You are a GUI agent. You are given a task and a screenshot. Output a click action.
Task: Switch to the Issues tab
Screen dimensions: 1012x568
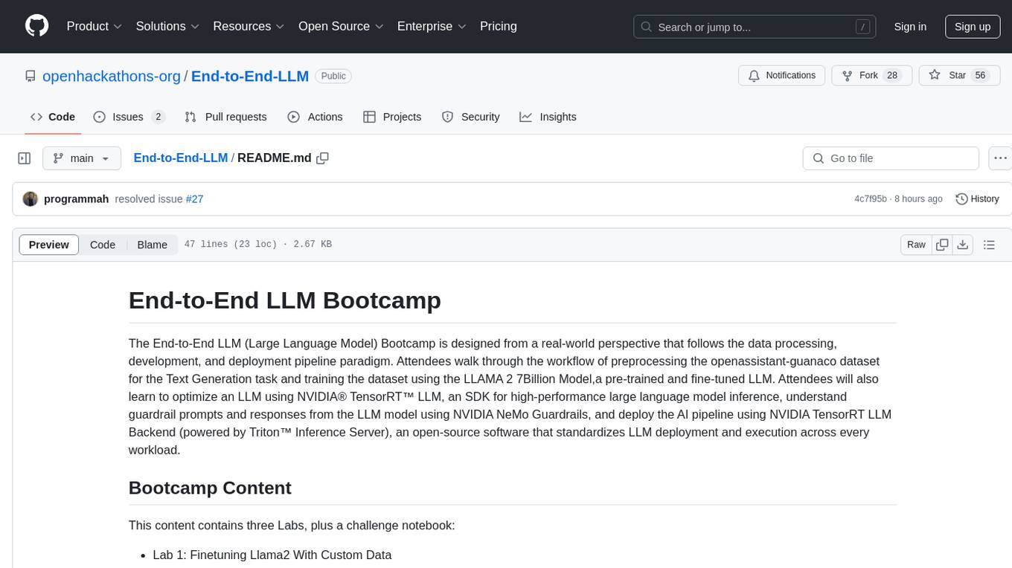(x=129, y=117)
